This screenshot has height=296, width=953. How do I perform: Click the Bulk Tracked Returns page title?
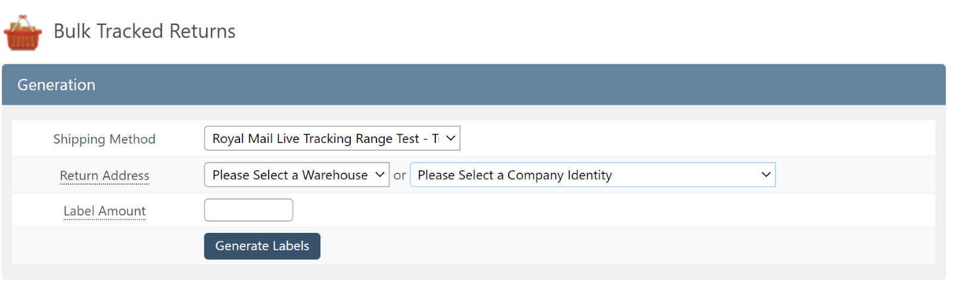click(144, 31)
